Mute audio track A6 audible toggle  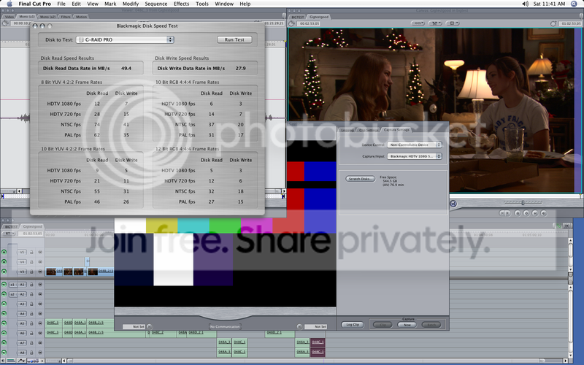coord(4,333)
